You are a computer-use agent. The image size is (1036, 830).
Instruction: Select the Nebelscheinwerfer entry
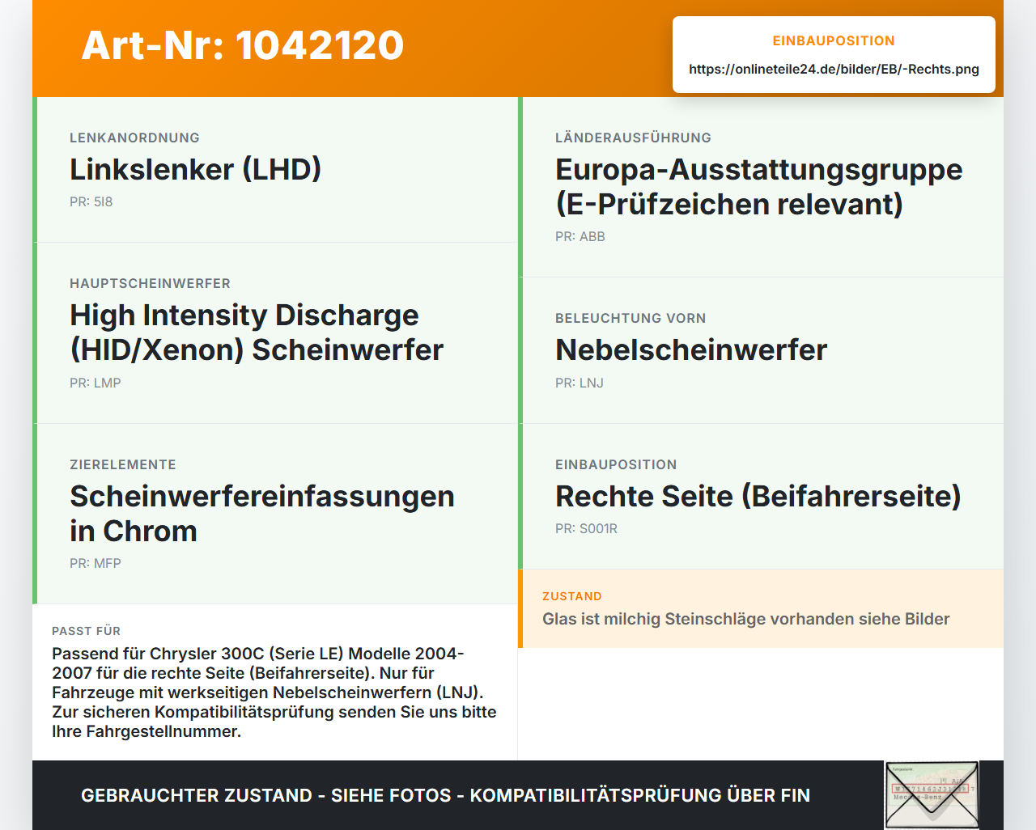[x=761, y=350]
